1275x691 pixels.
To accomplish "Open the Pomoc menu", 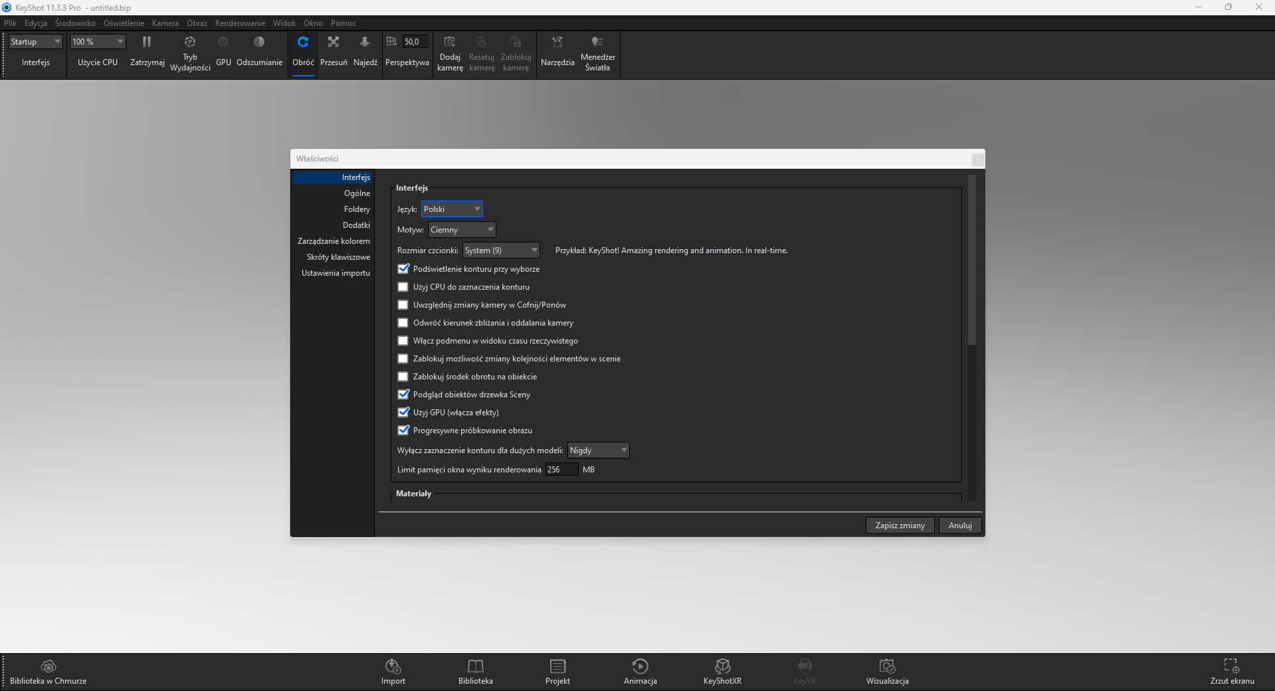I will point(343,23).
